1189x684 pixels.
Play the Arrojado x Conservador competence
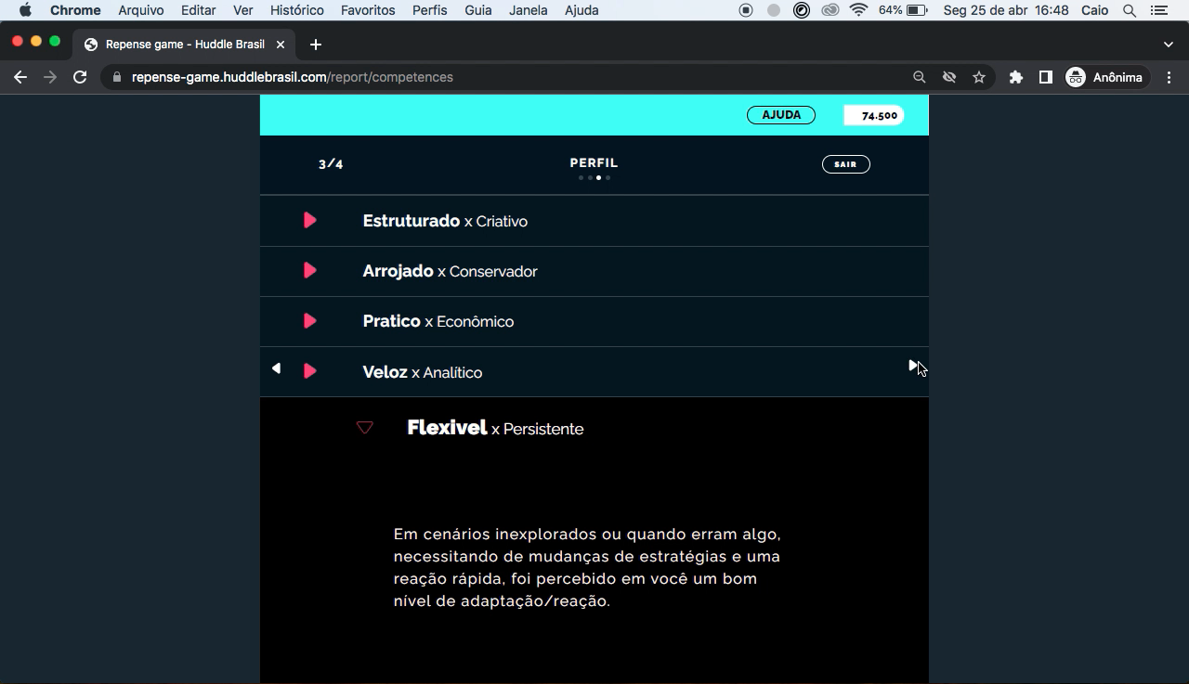309,270
